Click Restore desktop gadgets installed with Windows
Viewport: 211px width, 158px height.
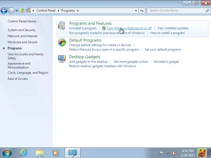pos(103,66)
